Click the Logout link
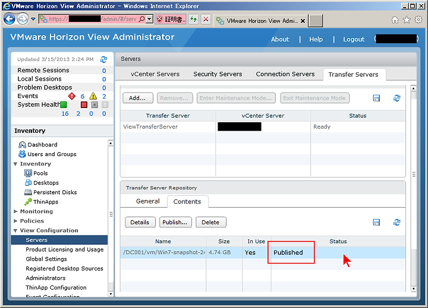The width and height of the screenshot is (428, 308). [354, 39]
